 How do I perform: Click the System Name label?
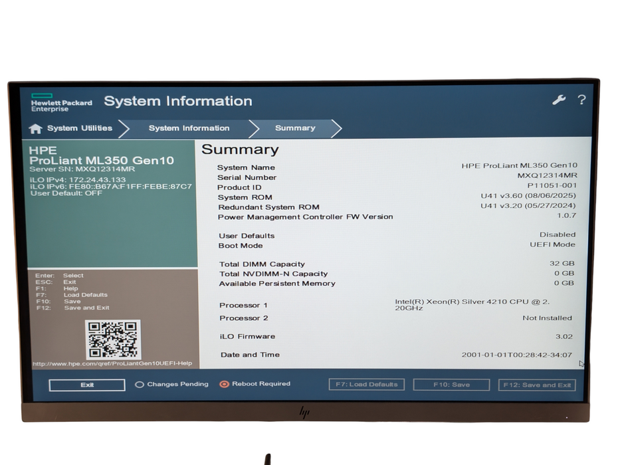pyautogui.click(x=246, y=167)
